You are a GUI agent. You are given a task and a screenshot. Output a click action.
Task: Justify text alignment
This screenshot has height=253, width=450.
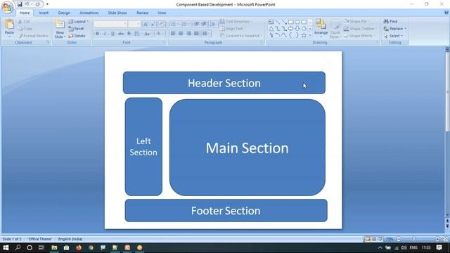196,34
